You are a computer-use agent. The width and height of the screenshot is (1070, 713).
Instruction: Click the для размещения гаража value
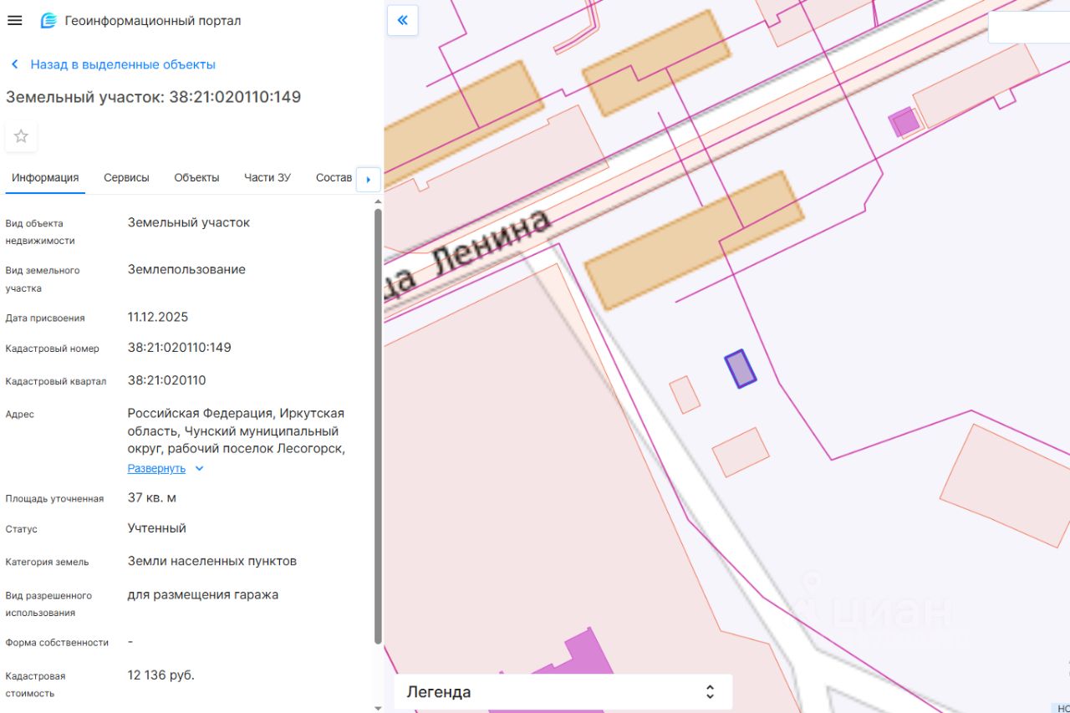click(x=203, y=595)
